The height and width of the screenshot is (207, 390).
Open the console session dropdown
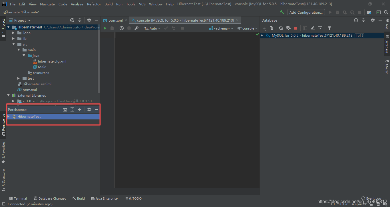pyautogui.click(x=248, y=28)
